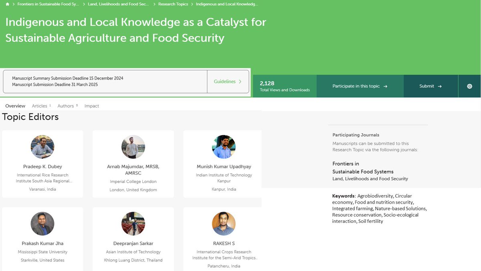This screenshot has width=481, height=271.
Task: Click the Mississippi State University affiliation text
Action: 42,252
